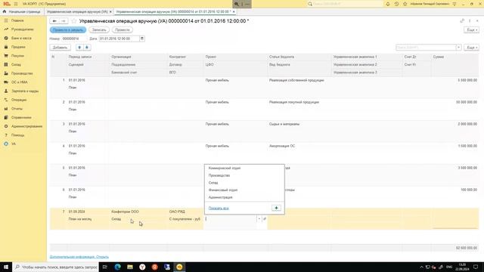
Task: Open Зарплата и кадры section
Action: [x=25, y=91]
